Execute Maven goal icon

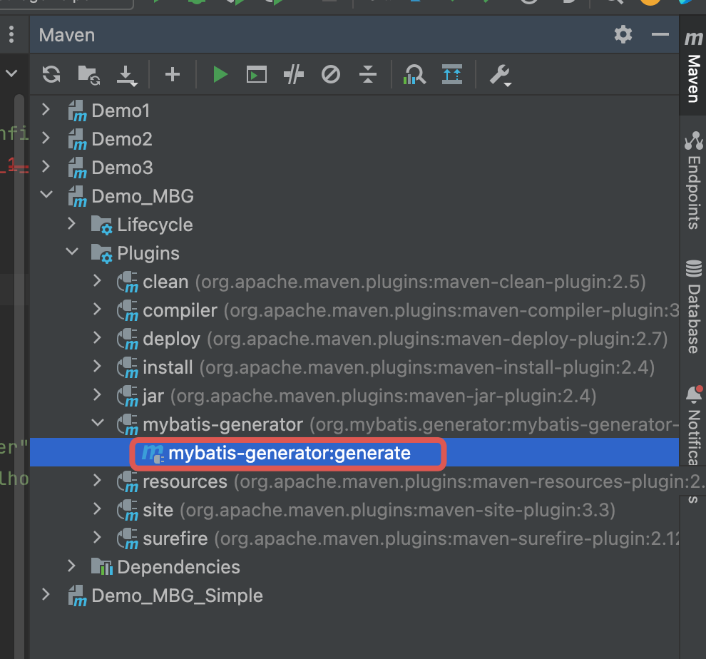tap(257, 74)
